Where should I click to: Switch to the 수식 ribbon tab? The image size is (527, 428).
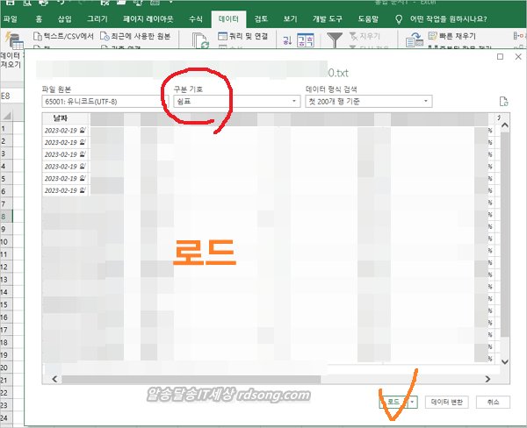point(195,18)
